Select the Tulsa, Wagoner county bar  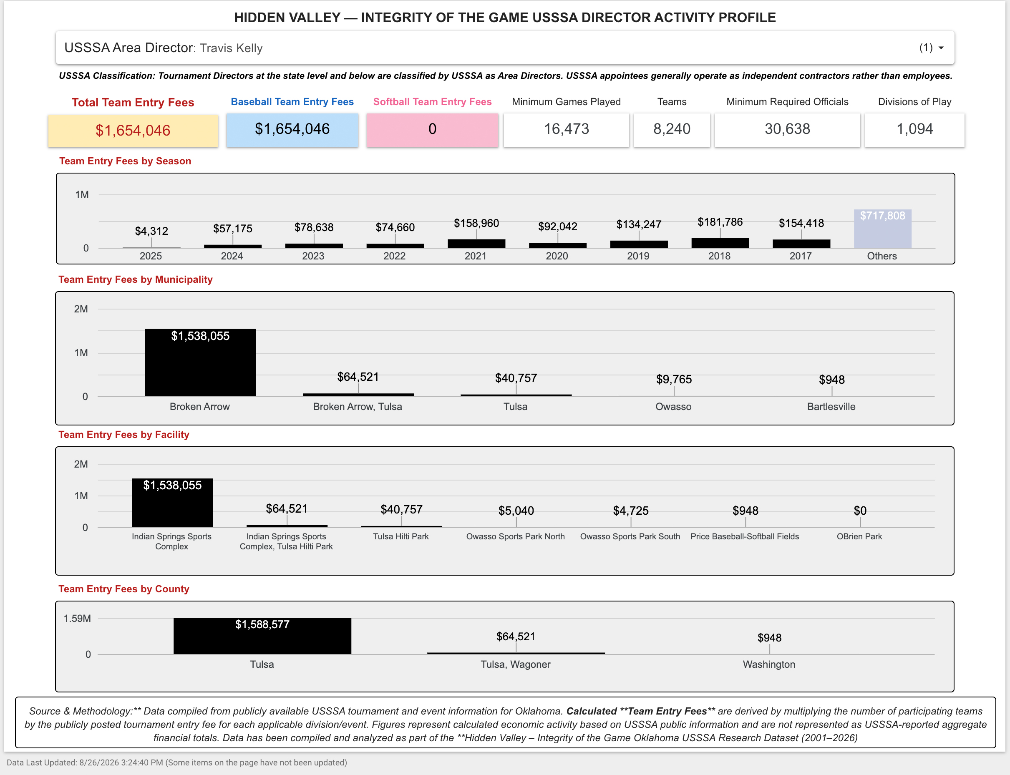tap(516, 653)
